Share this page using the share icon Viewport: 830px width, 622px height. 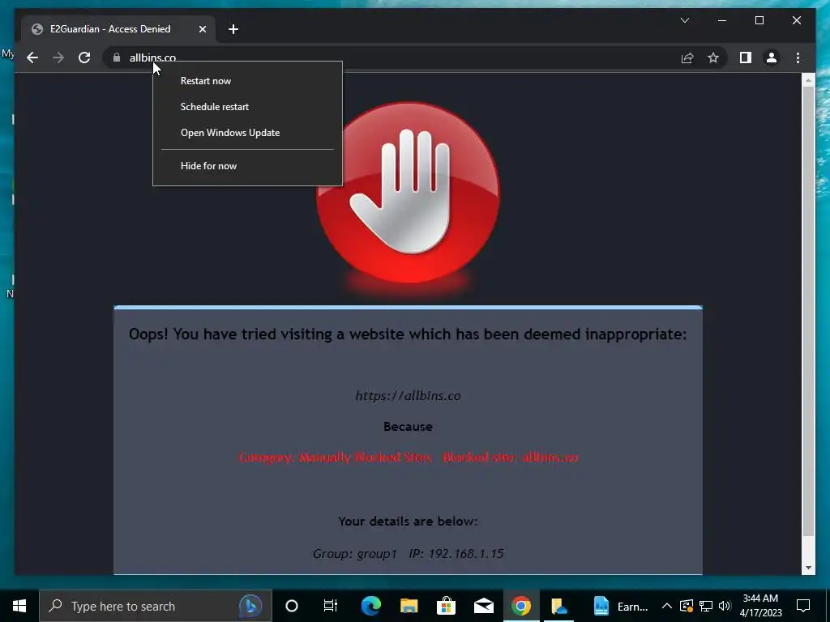click(x=687, y=58)
